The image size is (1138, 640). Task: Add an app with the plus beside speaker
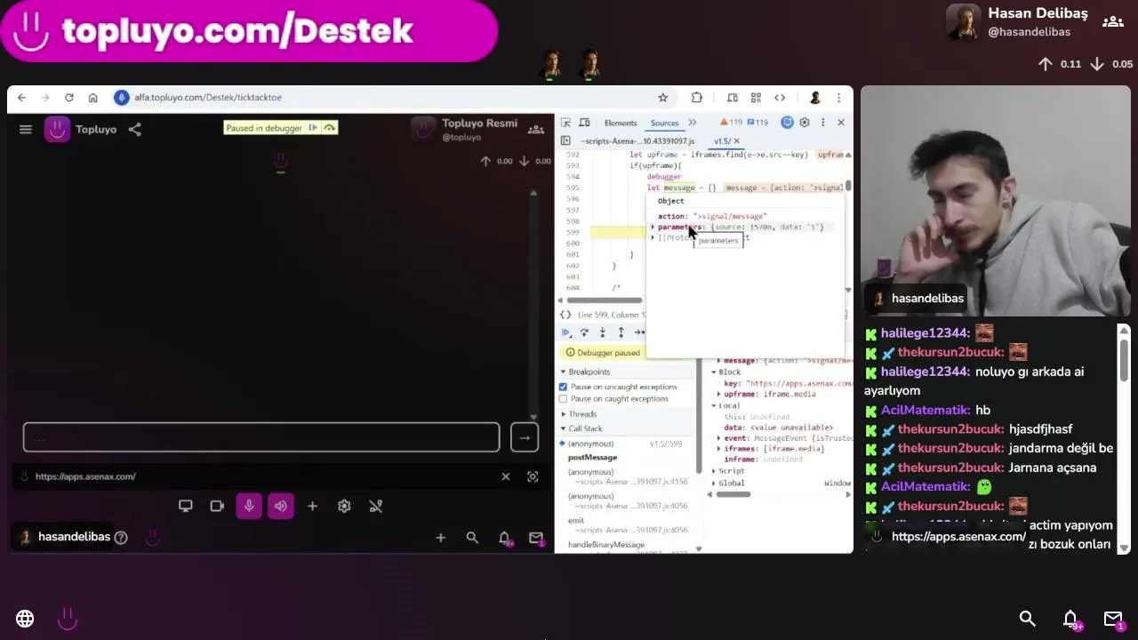[312, 506]
